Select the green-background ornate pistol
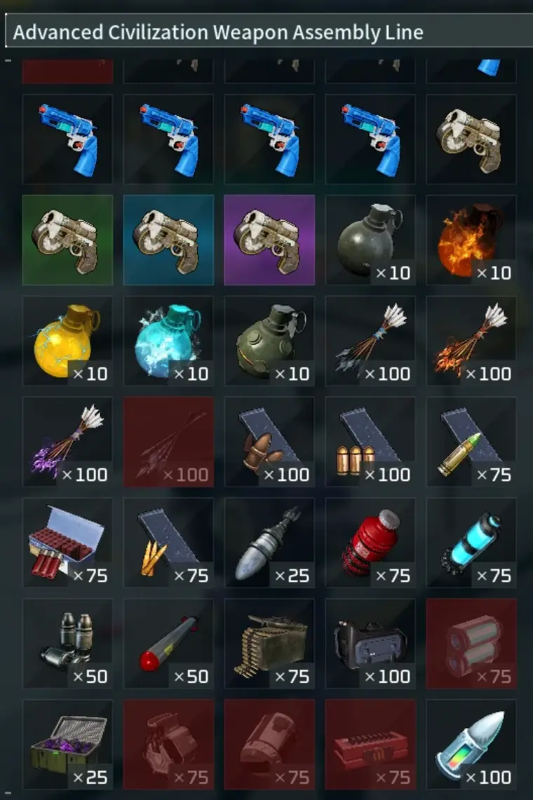Screen dimensions: 533x800 [67, 240]
